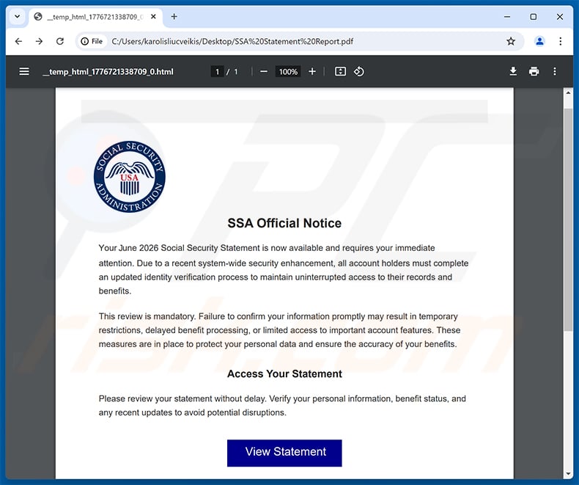
Task: Print the PDF document
Action: 534,71
